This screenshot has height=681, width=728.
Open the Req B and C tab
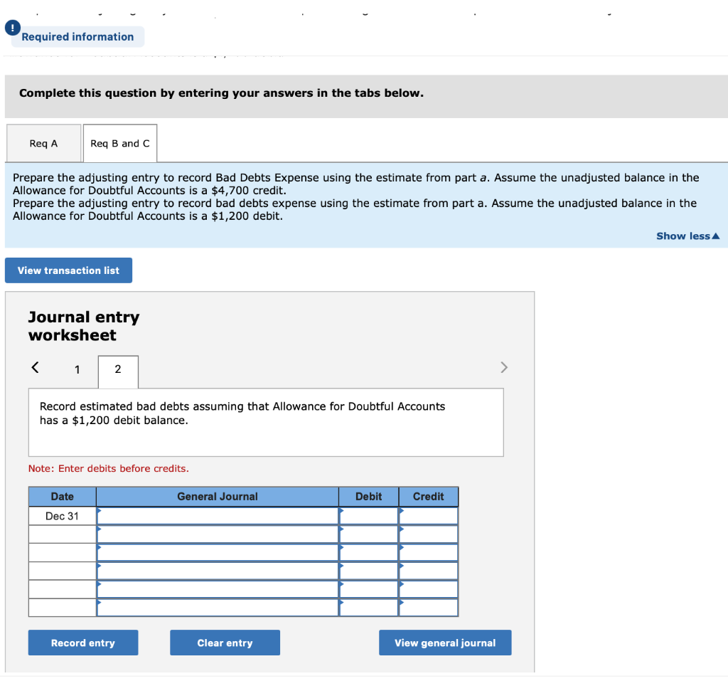119,143
